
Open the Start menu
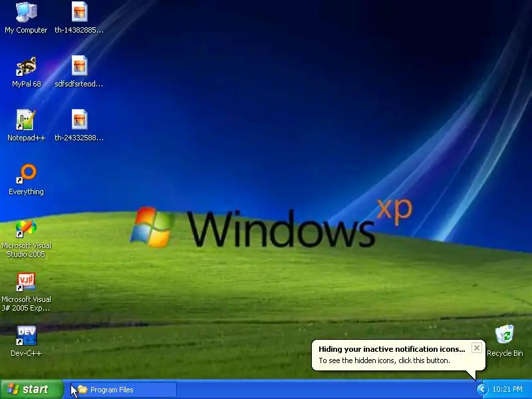pyautogui.click(x=31, y=389)
